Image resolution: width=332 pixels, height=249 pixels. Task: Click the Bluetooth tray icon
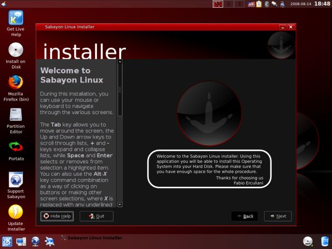tap(267, 4)
